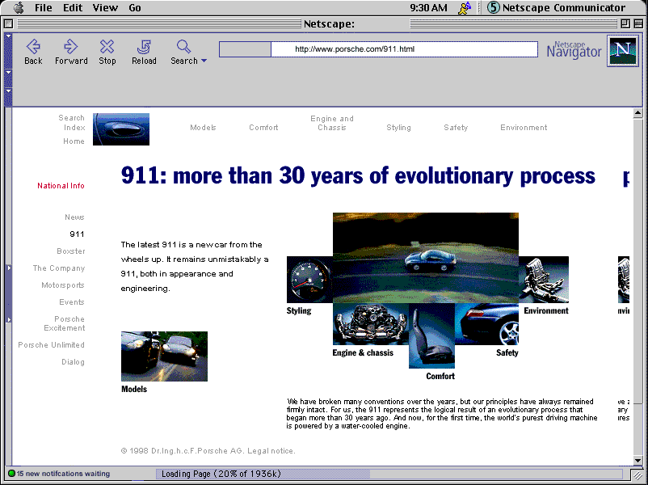Open the two-car Models photo thumbnail
The height and width of the screenshot is (485, 648).
165,356
